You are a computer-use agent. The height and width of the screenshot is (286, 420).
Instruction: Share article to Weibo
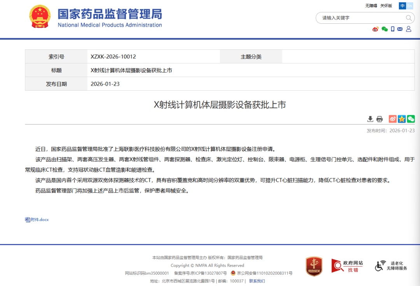point(392,119)
